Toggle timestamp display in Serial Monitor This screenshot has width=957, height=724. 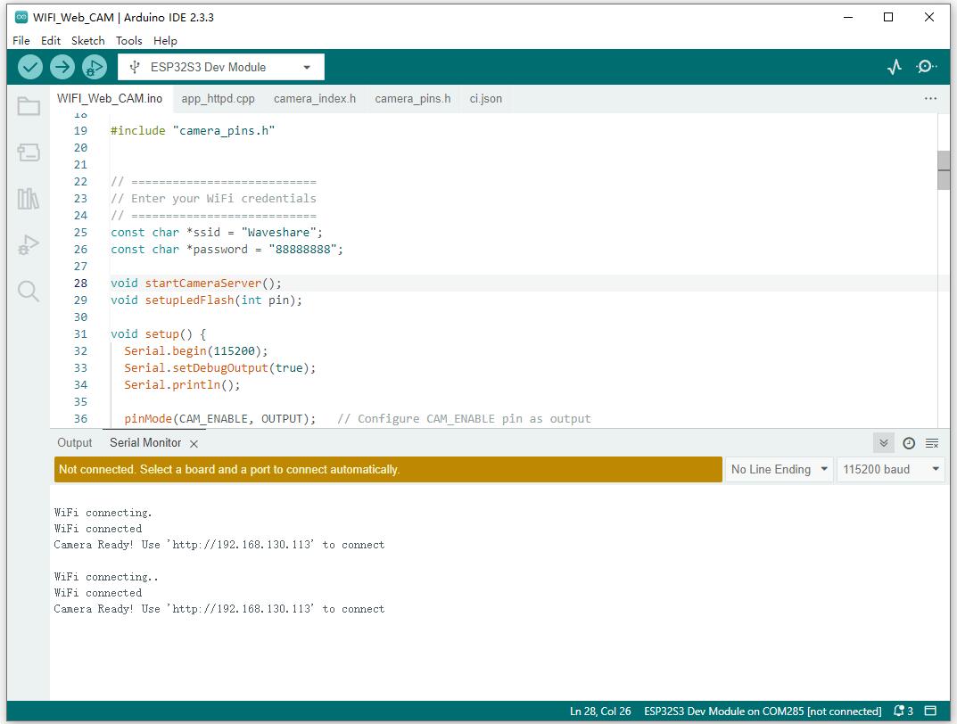coord(909,443)
